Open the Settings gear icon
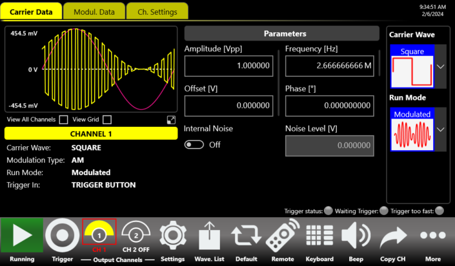 click(x=173, y=236)
